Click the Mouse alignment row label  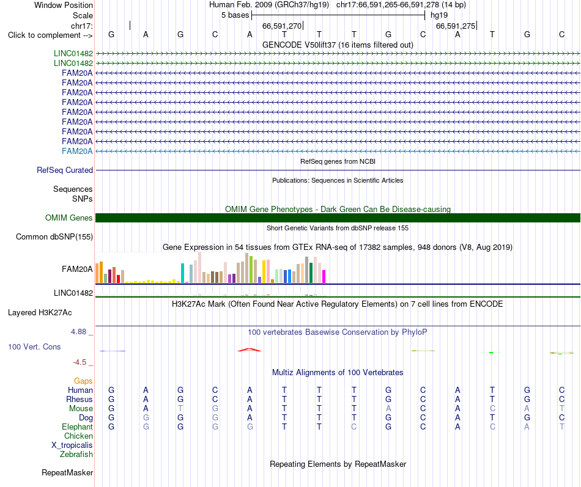coord(81,409)
